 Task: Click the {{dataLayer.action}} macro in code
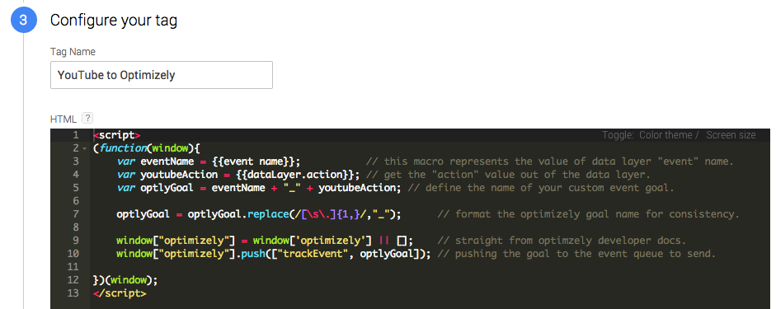click(295, 175)
